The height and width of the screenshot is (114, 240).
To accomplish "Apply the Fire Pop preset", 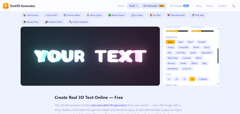I will click(x=155, y=15).
